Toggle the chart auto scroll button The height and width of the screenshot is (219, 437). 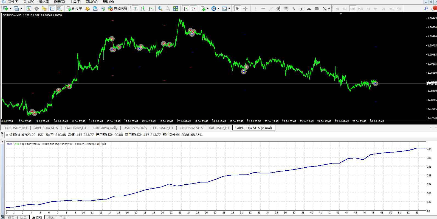click(186, 9)
